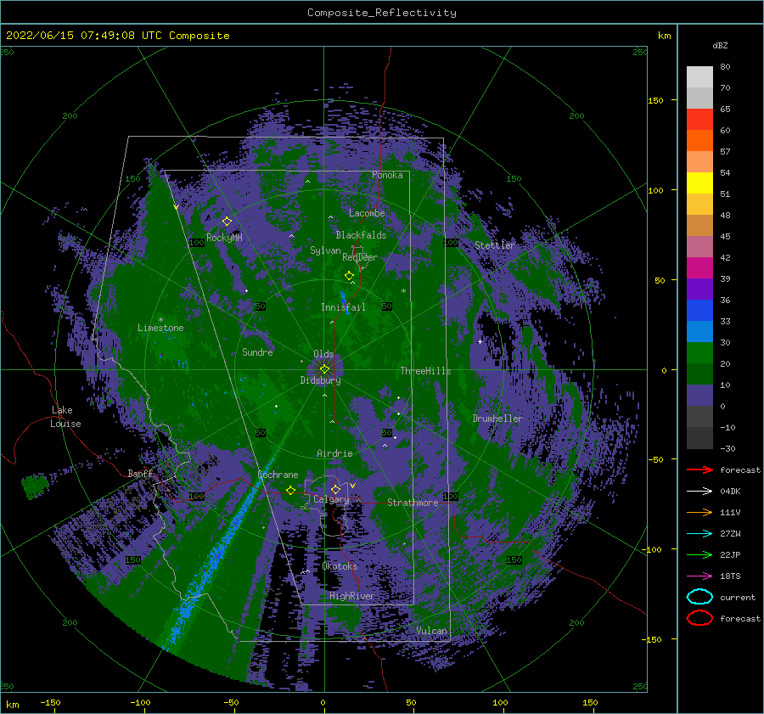The width and height of the screenshot is (764, 714).
Task: Click the ThreeHills town label
Action: [x=425, y=371]
